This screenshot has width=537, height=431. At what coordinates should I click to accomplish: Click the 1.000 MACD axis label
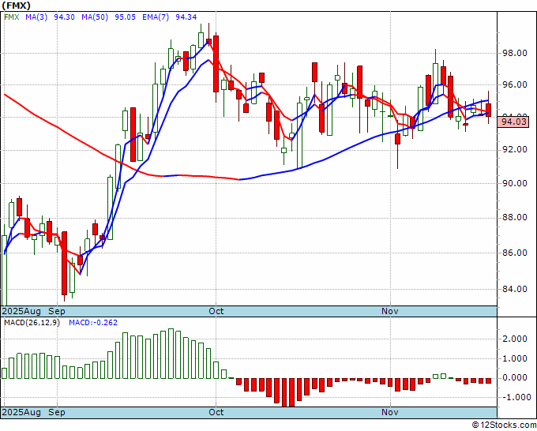(x=514, y=358)
